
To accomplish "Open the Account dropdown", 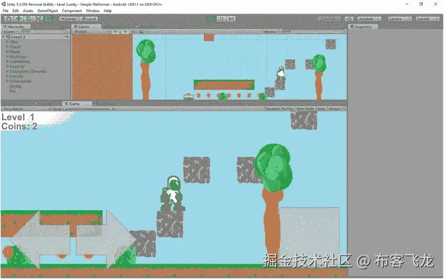I will pyautogui.click(x=369, y=19).
